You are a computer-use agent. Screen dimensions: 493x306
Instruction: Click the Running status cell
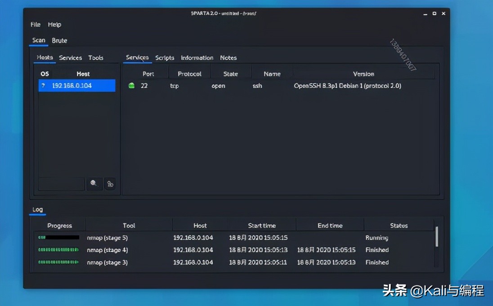tap(376, 238)
